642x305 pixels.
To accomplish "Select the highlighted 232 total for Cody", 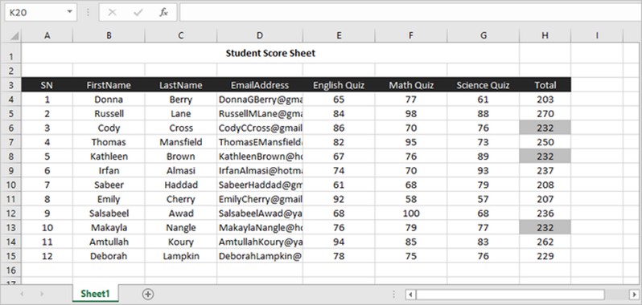I will click(545, 128).
